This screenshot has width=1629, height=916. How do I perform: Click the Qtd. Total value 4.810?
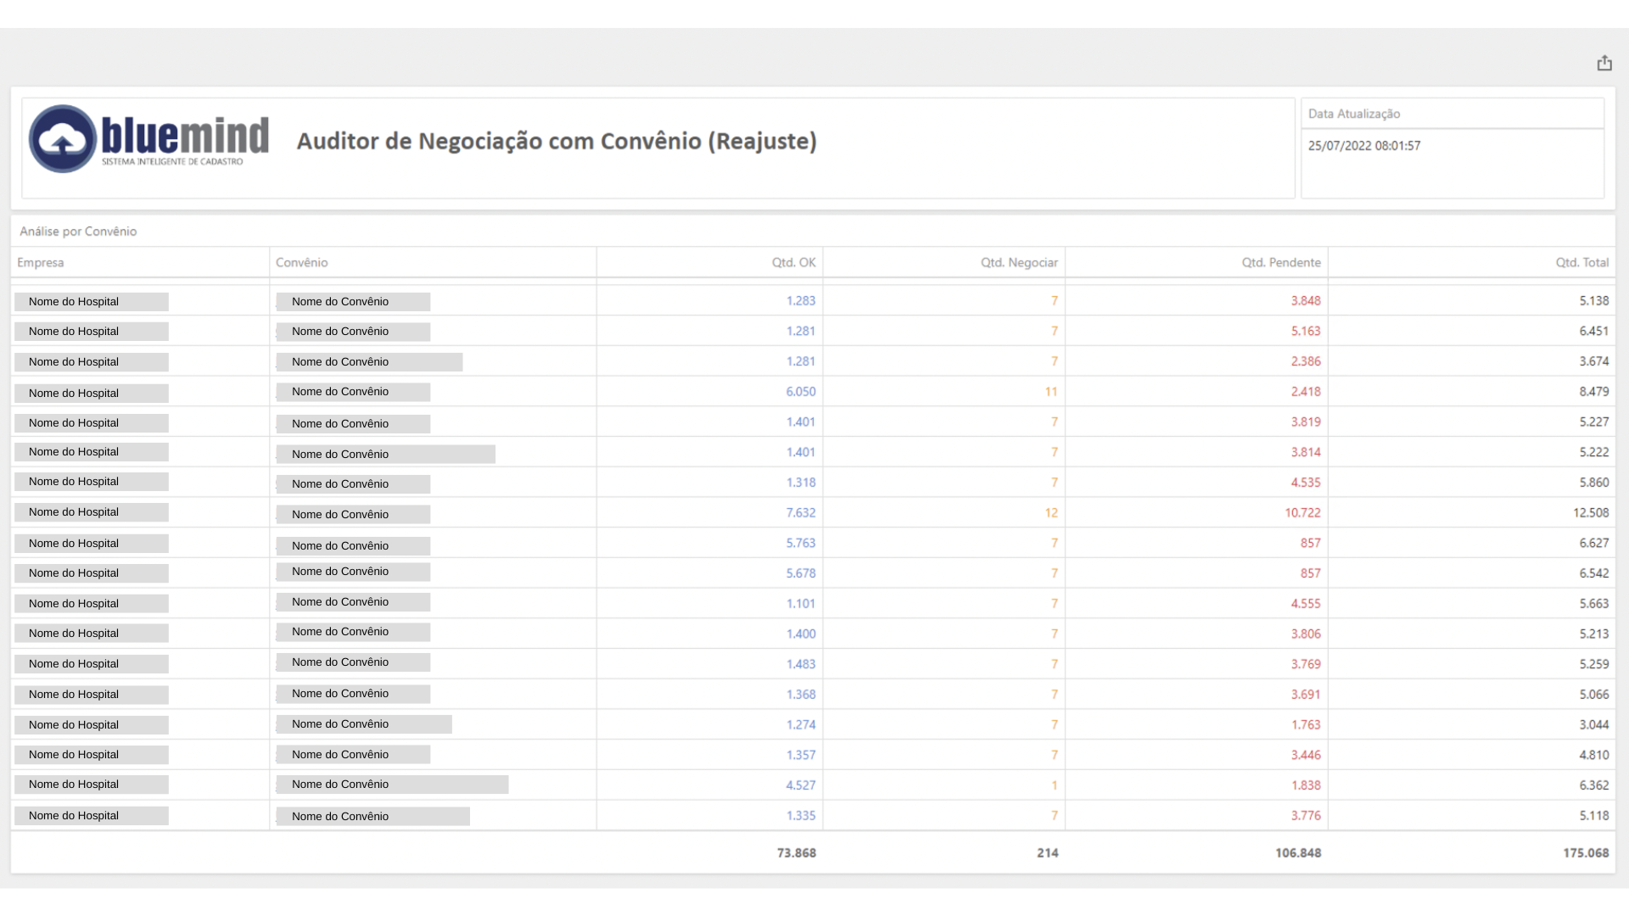pyautogui.click(x=1593, y=755)
